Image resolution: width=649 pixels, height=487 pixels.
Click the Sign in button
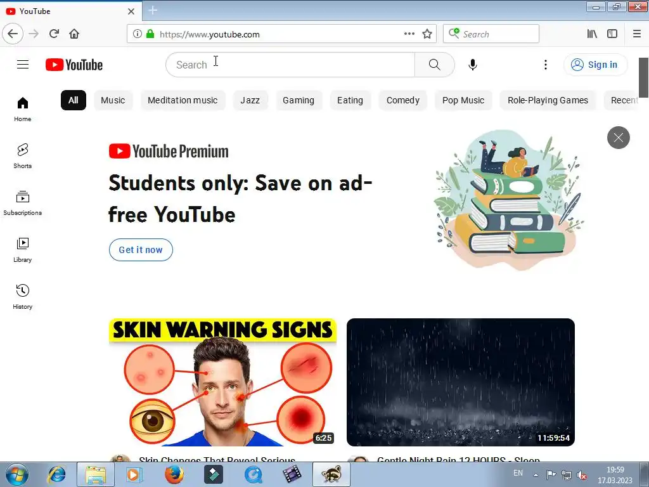tap(594, 65)
